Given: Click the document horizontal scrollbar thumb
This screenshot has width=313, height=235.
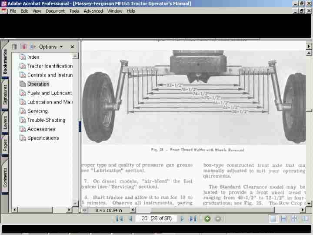Looking at the screenshot, I should (x=213, y=210).
